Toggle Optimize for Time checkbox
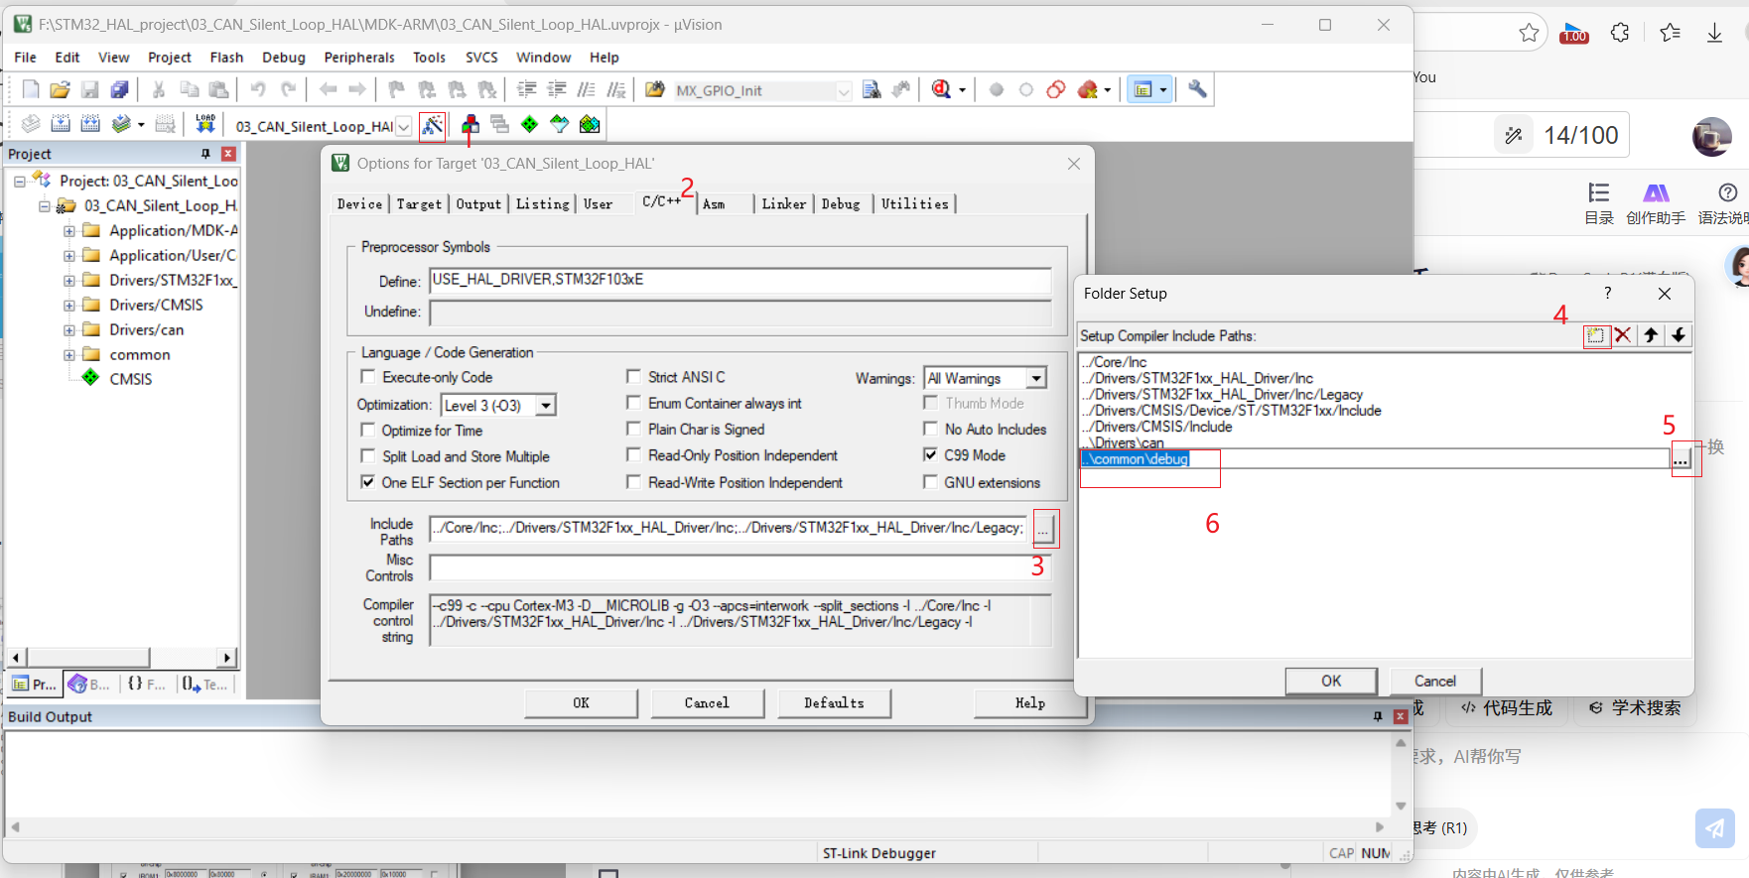 coord(368,430)
